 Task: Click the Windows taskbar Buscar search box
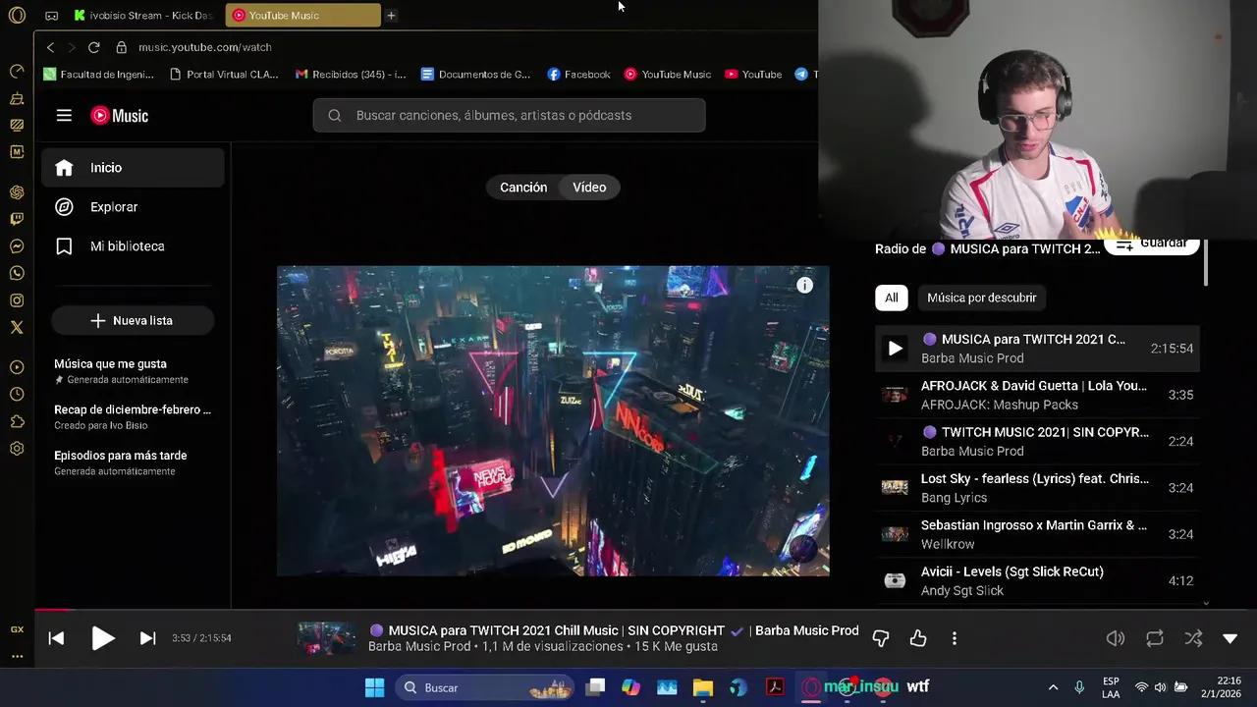(486, 687)
